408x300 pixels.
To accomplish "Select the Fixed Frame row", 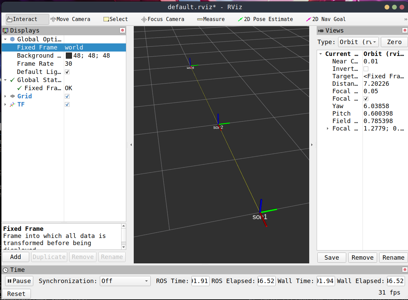I will [37, 47].
